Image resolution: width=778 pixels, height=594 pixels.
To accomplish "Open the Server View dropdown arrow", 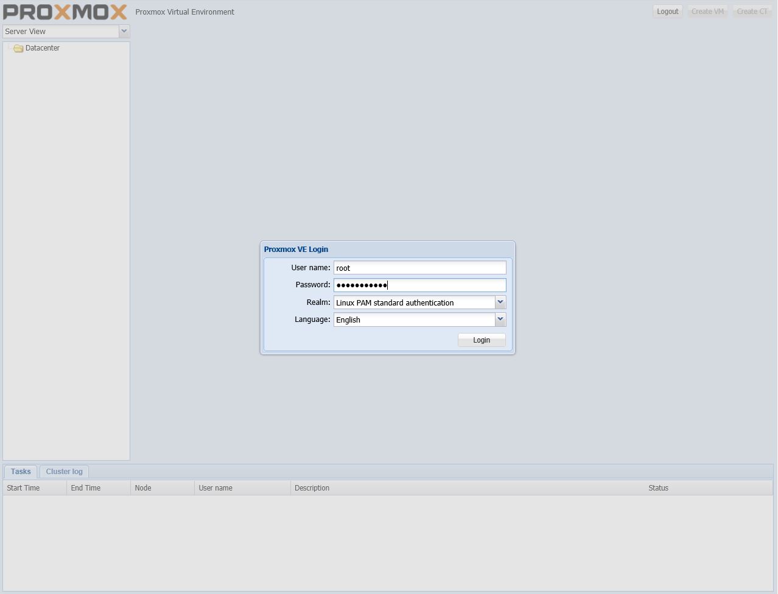I will [x=124, y=31].
